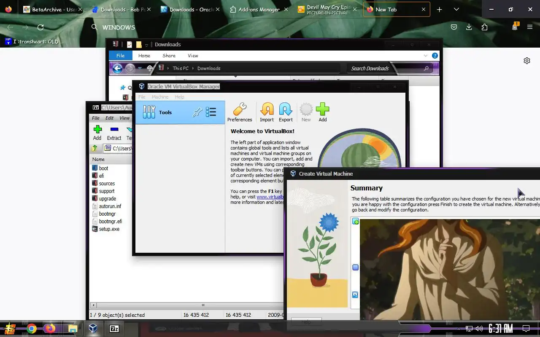Switch to the Devil May Cry tab
The height and width of the screenshot is (337, 540).
(328, 9)
